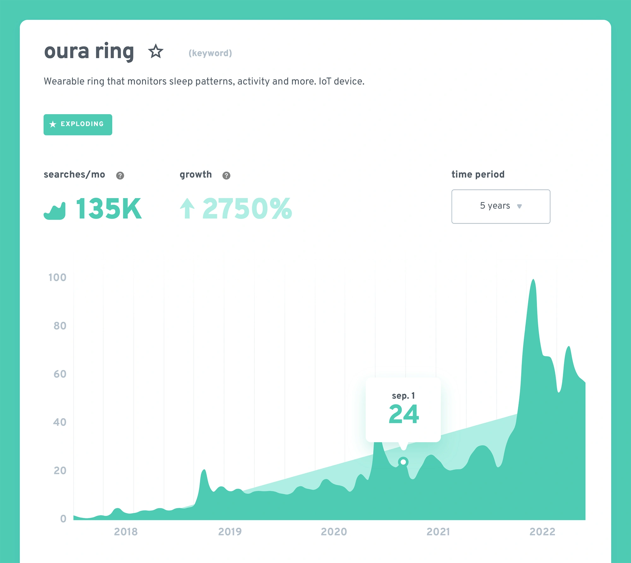Screen dimensions: 631x563
Task: Open the 5 years time period dropdown
Action: coord(501,206)
